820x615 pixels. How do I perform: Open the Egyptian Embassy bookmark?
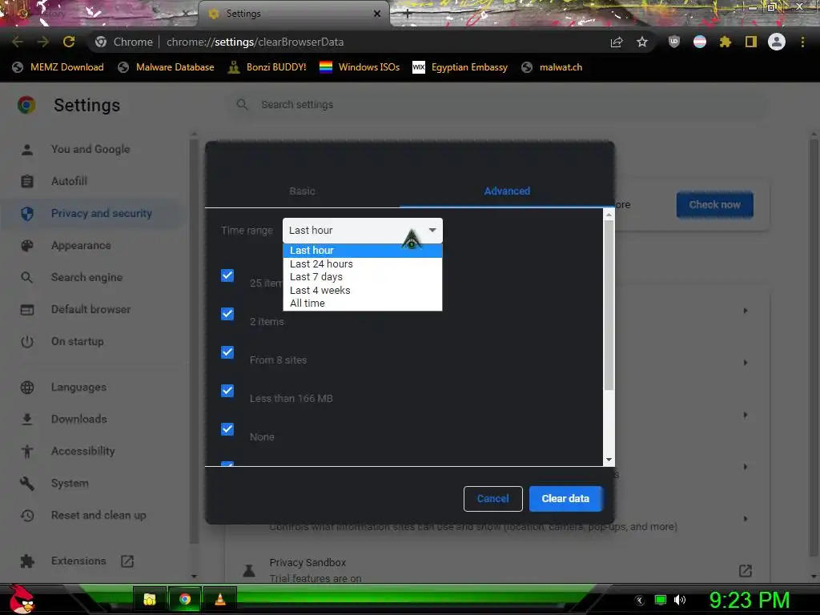point(460,67)
